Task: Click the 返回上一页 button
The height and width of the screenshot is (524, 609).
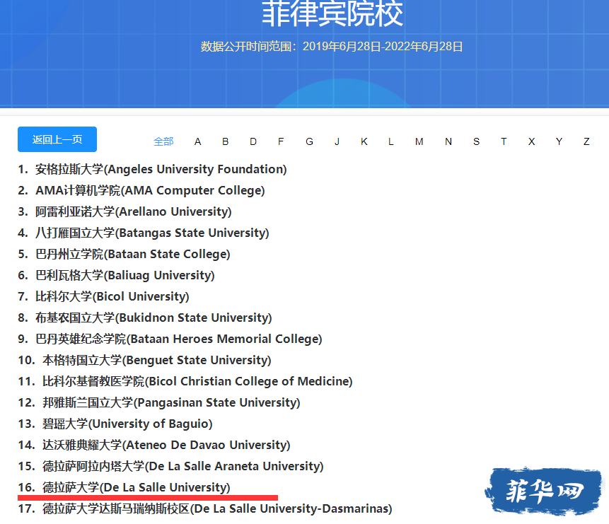Action: [x=57, y=139]
